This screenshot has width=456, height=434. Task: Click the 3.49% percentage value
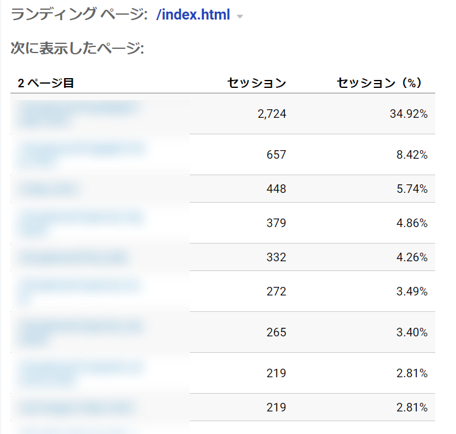pyautogui.click(x=411, y=291)
